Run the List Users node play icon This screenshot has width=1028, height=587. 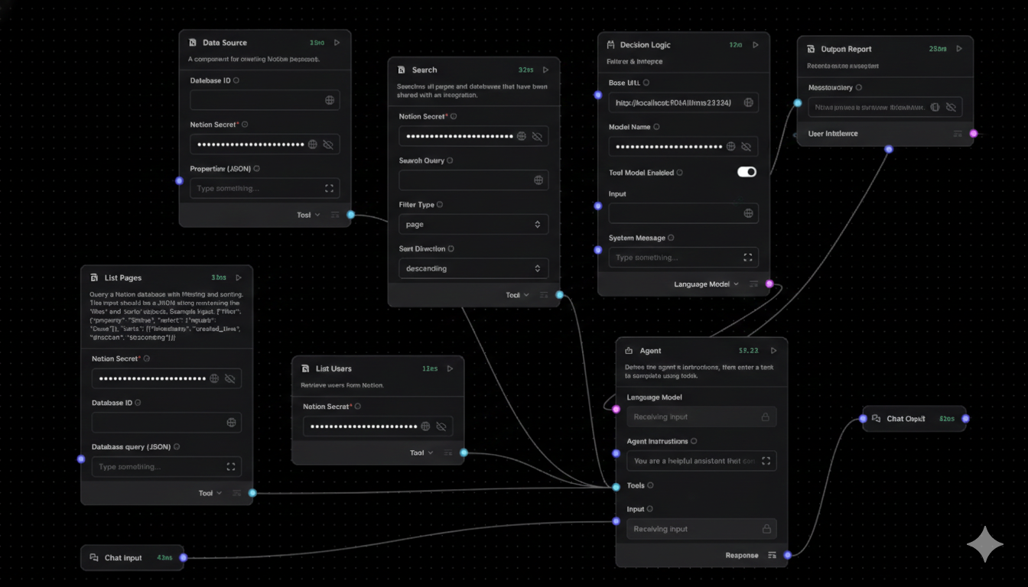point(450,368)
